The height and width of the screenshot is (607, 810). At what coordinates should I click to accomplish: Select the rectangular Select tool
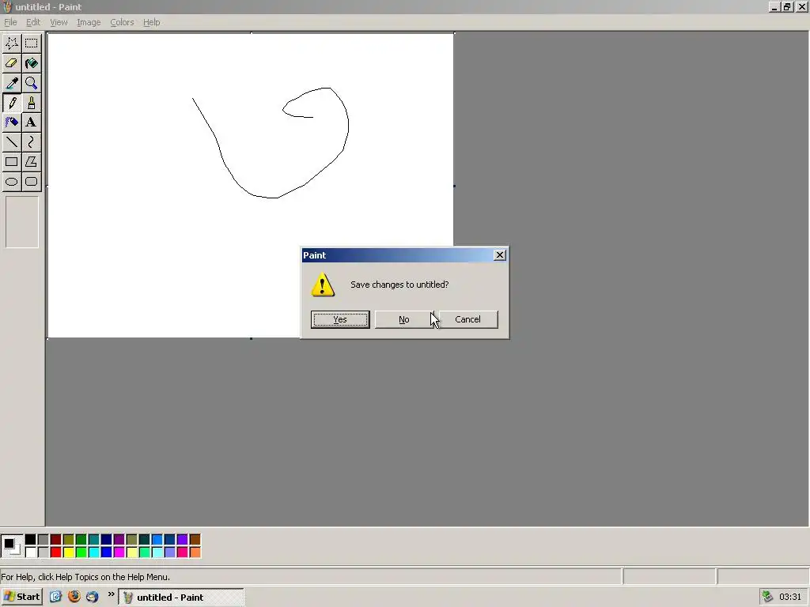[32, 43]
